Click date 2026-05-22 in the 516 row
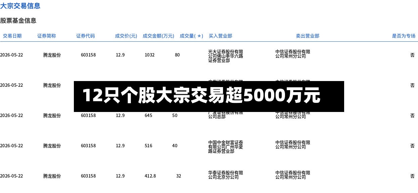The image size is (418, 193). pos(11,146)
